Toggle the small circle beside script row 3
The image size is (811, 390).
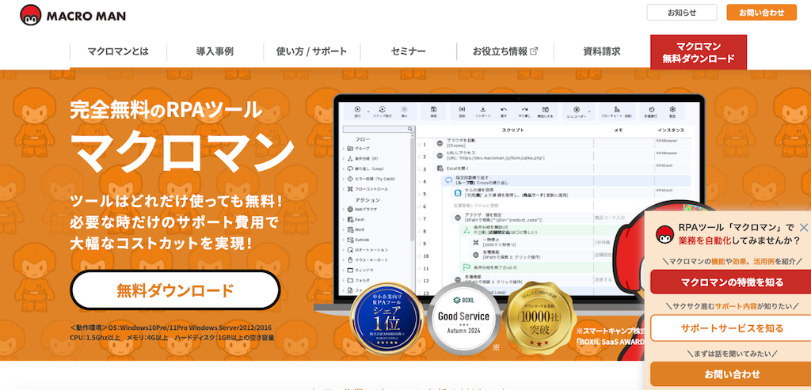420,169
